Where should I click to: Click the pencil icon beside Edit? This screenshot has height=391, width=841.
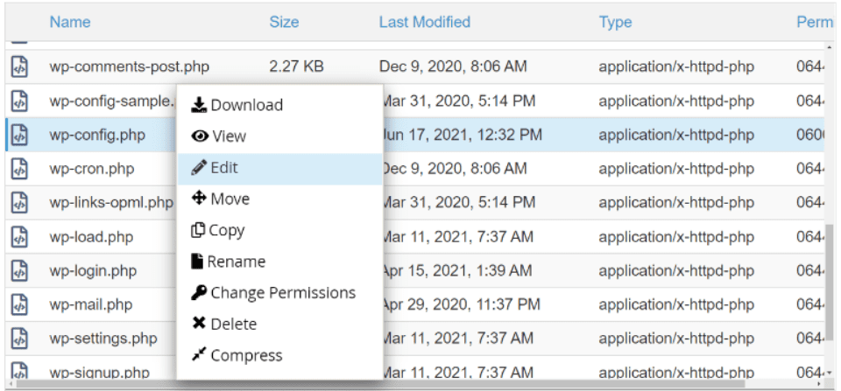point(199,168)
